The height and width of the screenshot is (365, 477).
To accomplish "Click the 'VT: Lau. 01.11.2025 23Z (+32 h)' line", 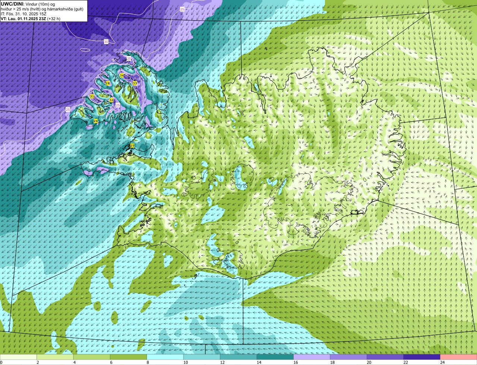I will click(31, 19).
